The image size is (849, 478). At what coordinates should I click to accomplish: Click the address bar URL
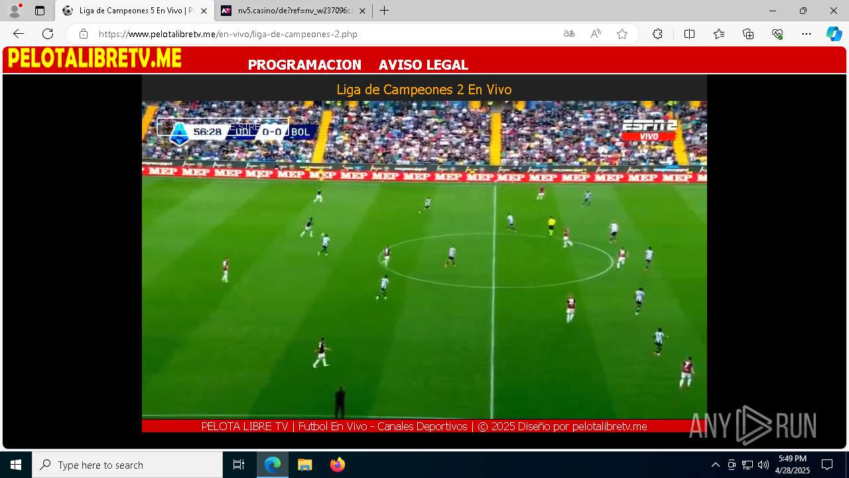tap(228, 34)
